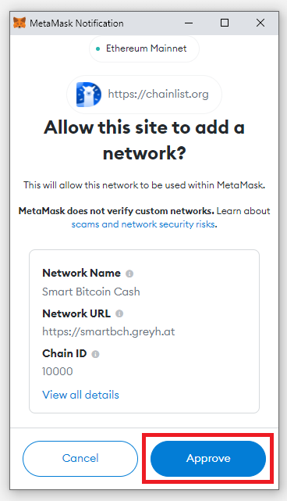
Task: Open the Ethereum Mainnet network selector
Action: pos(144,48)
